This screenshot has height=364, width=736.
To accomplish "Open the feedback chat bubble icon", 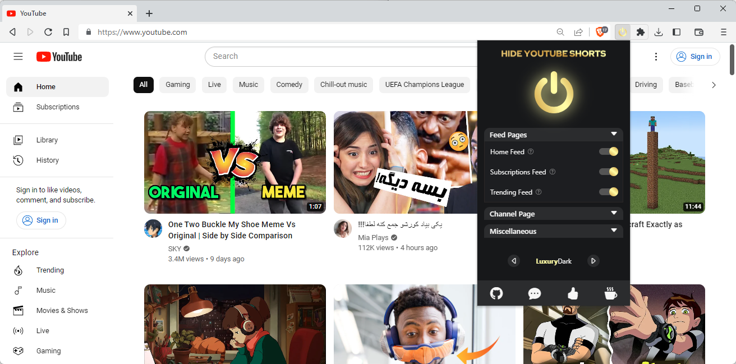I will 535,293.
